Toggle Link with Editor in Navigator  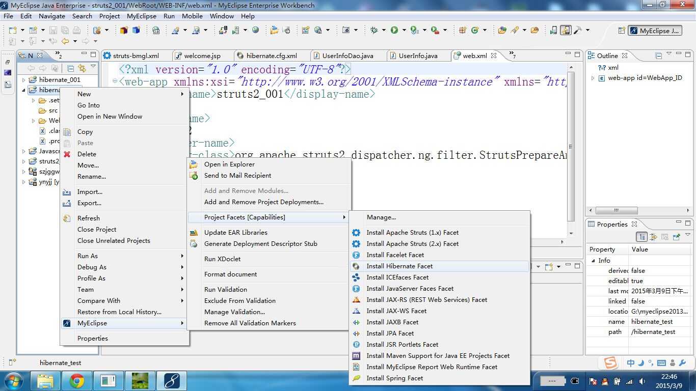[x=82, y=68]
